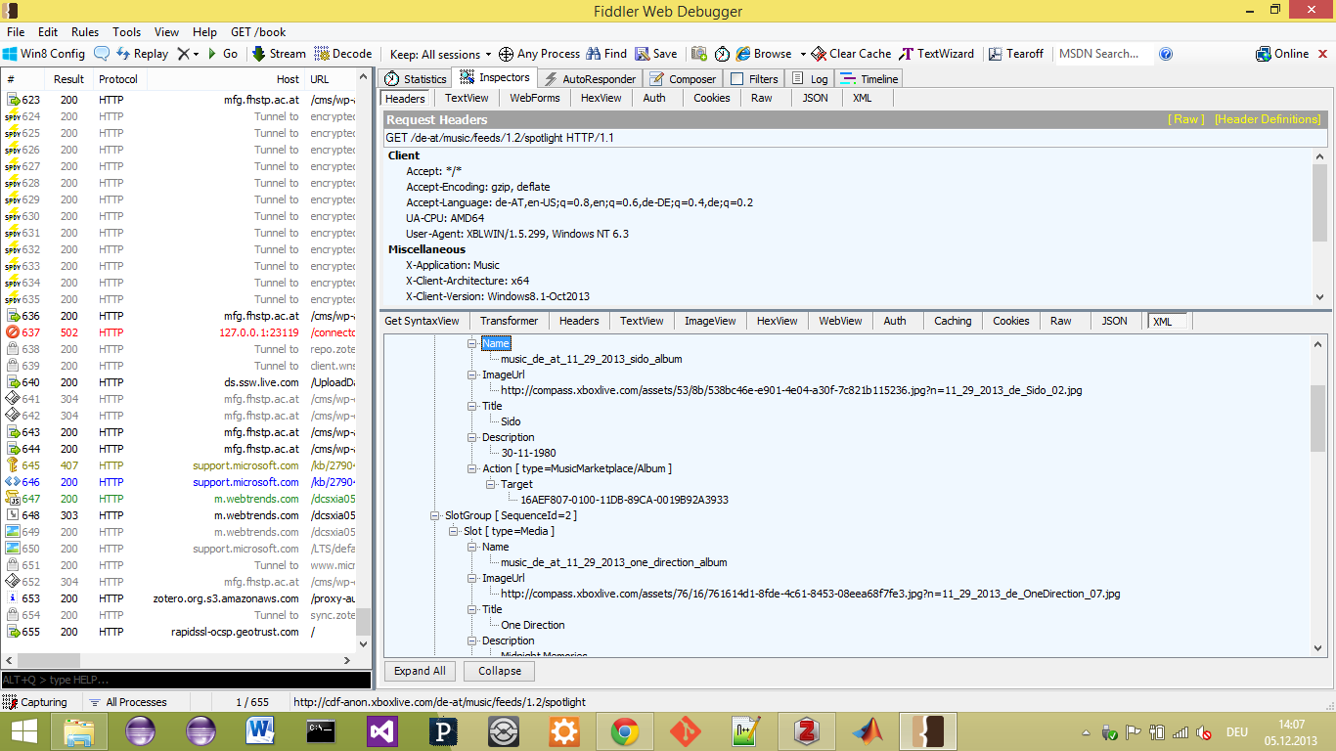Click the Expand All button
Image resolution: width=1336 pixels, height=751 pixels.
420,671
